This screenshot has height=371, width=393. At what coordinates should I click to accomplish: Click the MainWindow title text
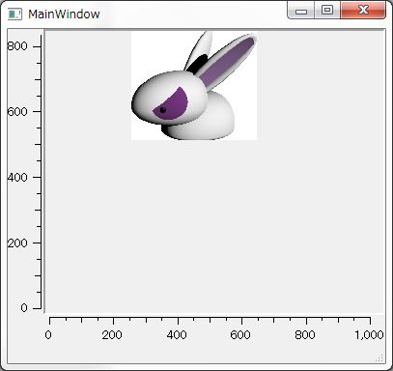tap(64, 14)
